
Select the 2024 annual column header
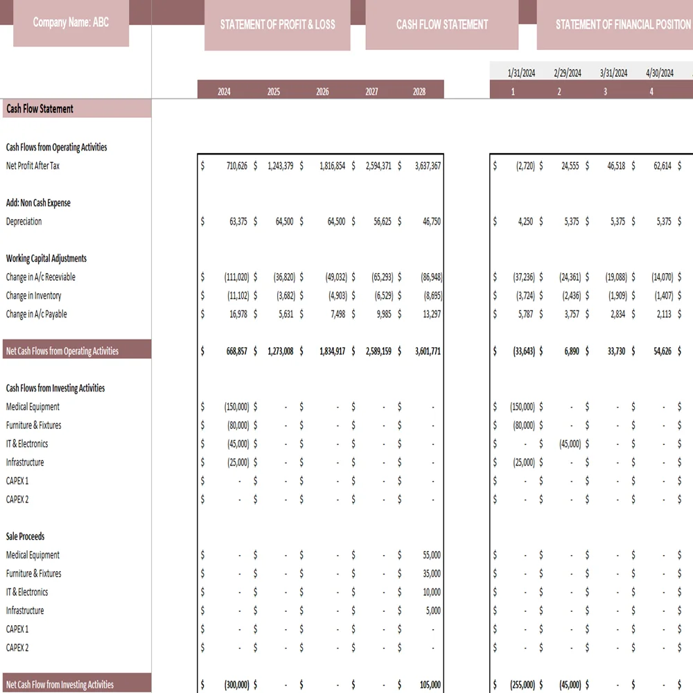pyautogui.click(x=224, y=90)
